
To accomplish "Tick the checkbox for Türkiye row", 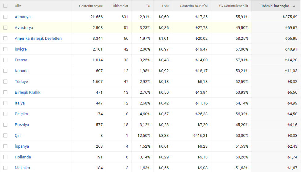I will point(5,82).
